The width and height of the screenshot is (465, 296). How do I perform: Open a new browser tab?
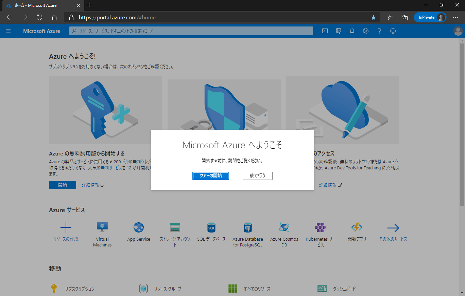(89, 5)
